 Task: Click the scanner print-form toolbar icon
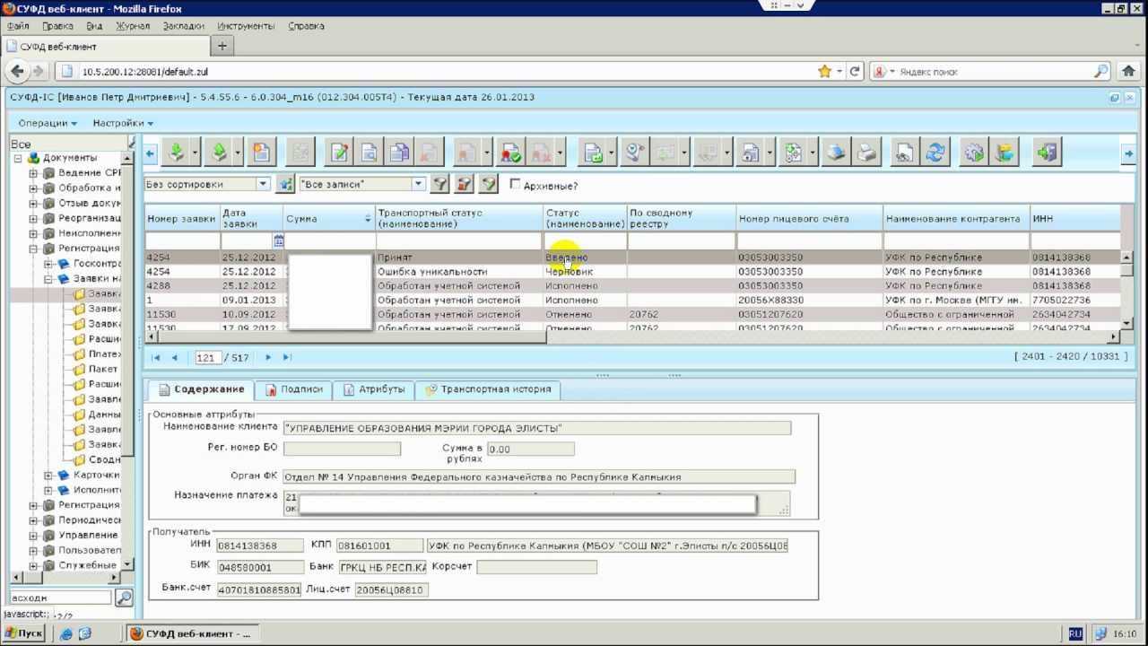836,153
